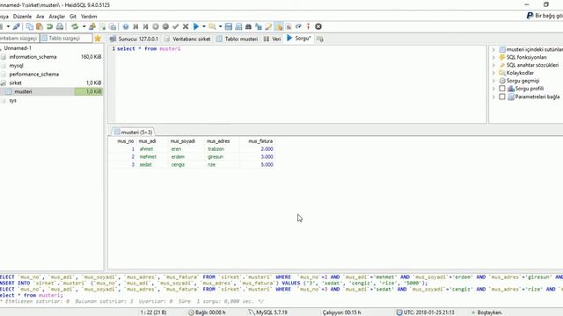The image size is (563, 316).
Task: Click the highlighted active toolbar toggle icon
Action: [279, 26]
